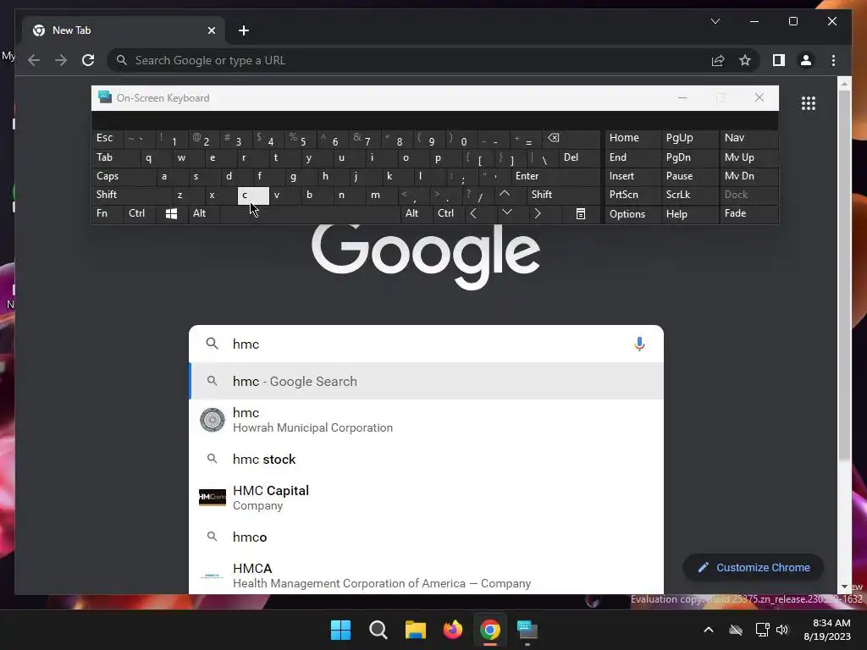The height and width of the screenshot is (650, 867).
Task: Toggle the left Shift key
Action: coord(131,195)
